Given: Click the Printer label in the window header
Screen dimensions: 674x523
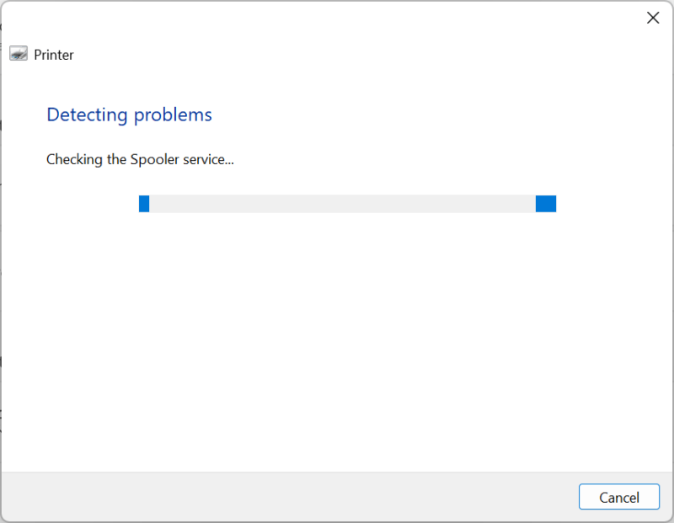Looking at the screenshot, I should [x=54, y=54].
